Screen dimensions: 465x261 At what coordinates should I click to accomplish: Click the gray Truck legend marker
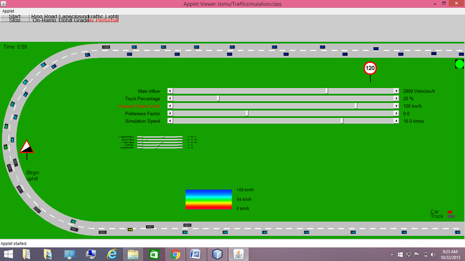tap(451, 216)
